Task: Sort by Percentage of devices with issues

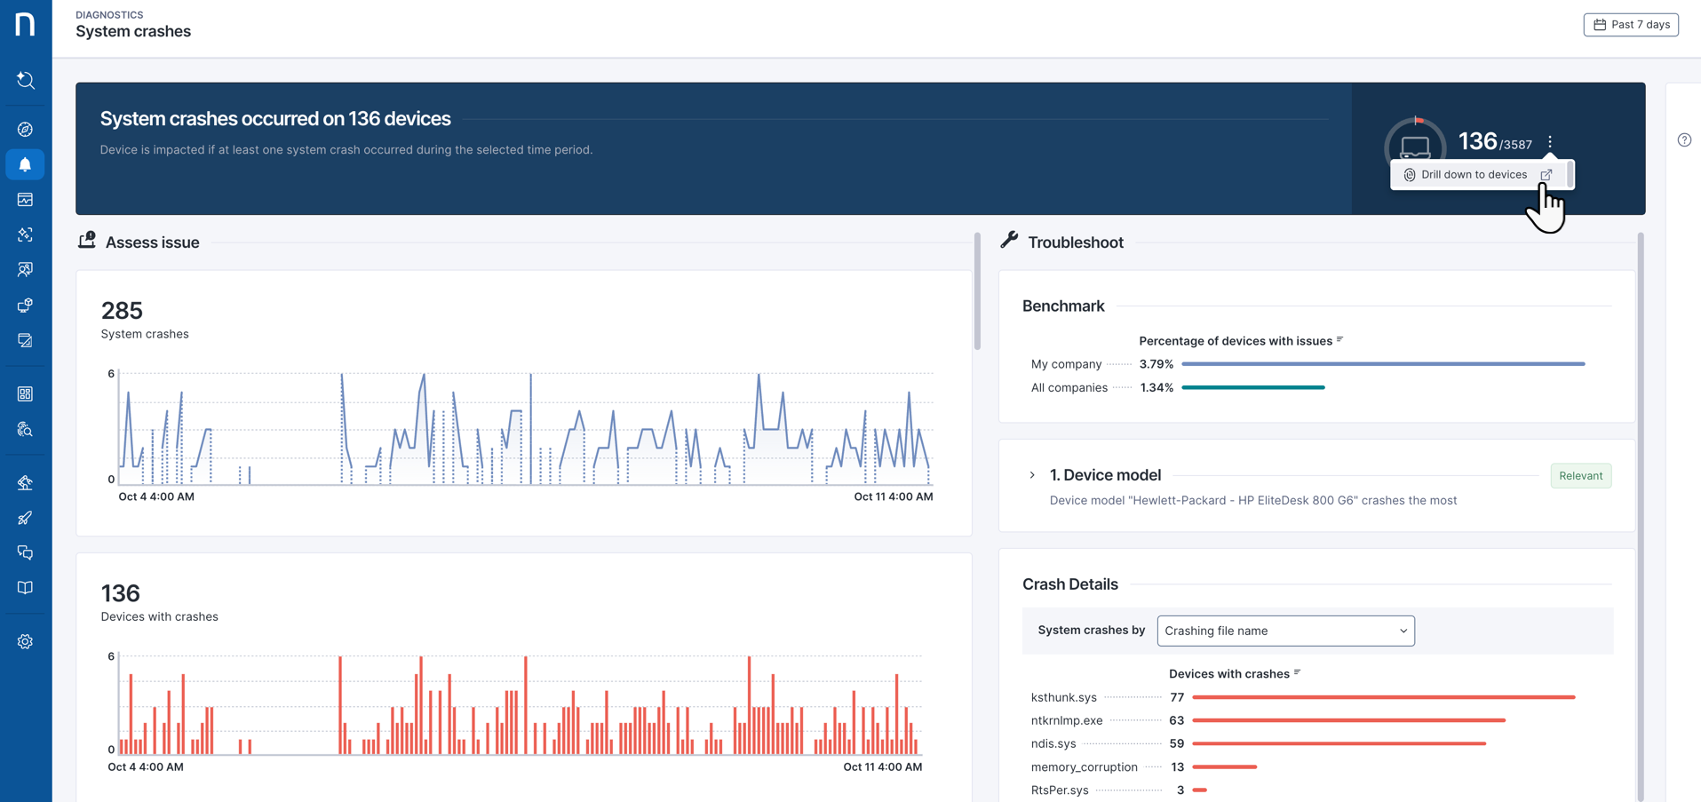Action: click(1339, 340)
